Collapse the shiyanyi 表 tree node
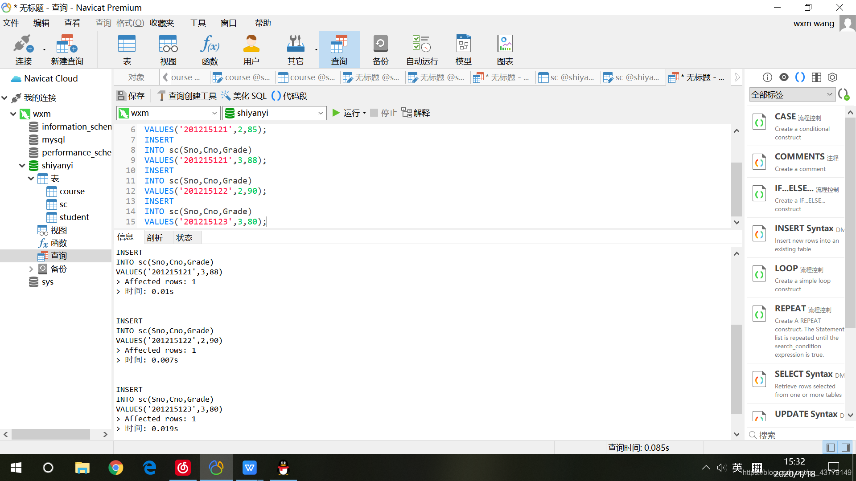The height and width of the screenshot is (481, 856). point(31,178)
